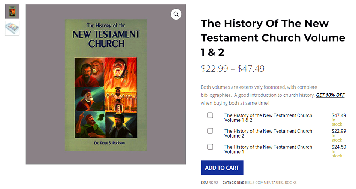
Task: Click the main book cover image
Action: (x=106, y=85)
